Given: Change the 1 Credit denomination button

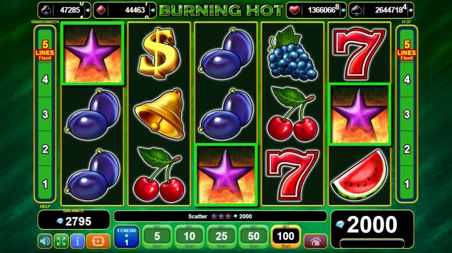Looking at the screenshot, I should (x=127, y=237).
